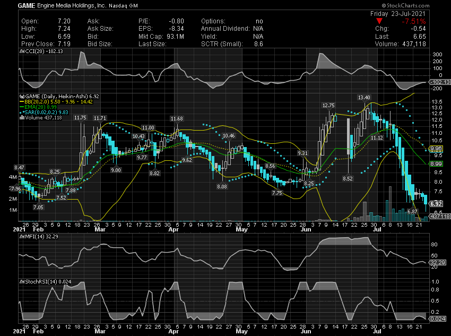Viewport: 451px width, 336px height.
Task: Click the Low value 6.59
Action: (64, 37)
